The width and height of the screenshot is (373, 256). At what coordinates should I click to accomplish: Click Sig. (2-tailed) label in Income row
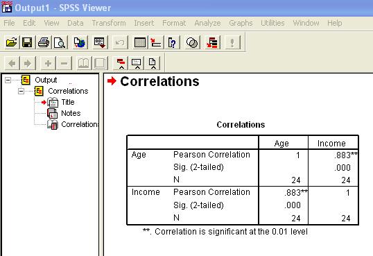[x=198, y=205]
